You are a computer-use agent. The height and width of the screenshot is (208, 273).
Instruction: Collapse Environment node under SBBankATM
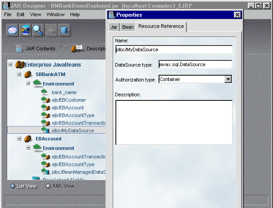point(28,83)
